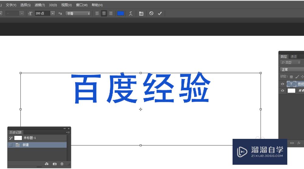Open the 视图(V) menu
Screen dimensions: 304x169
66,5
